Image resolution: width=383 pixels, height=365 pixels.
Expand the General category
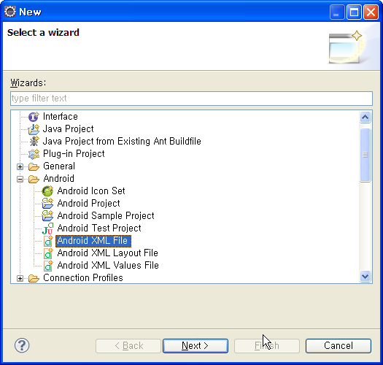pos(20,166)
